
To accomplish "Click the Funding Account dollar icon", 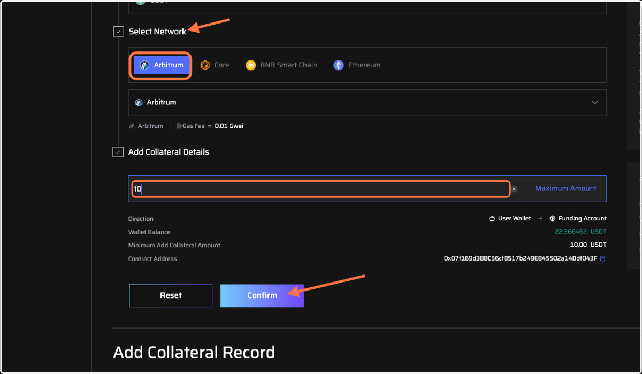I will (552, 219).
